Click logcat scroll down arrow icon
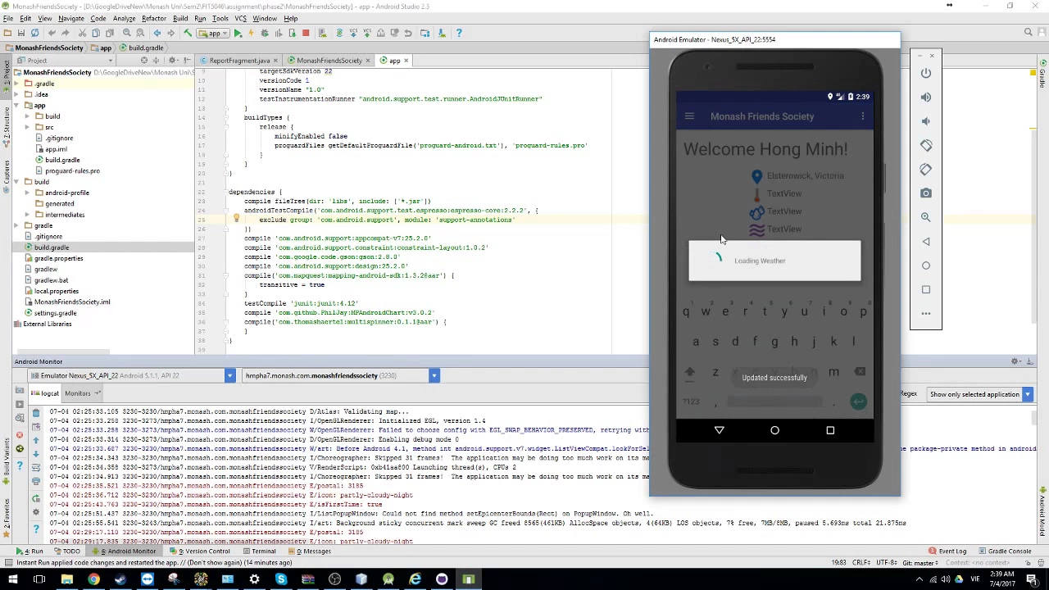The image size is (1049, 590). (36, 453)
